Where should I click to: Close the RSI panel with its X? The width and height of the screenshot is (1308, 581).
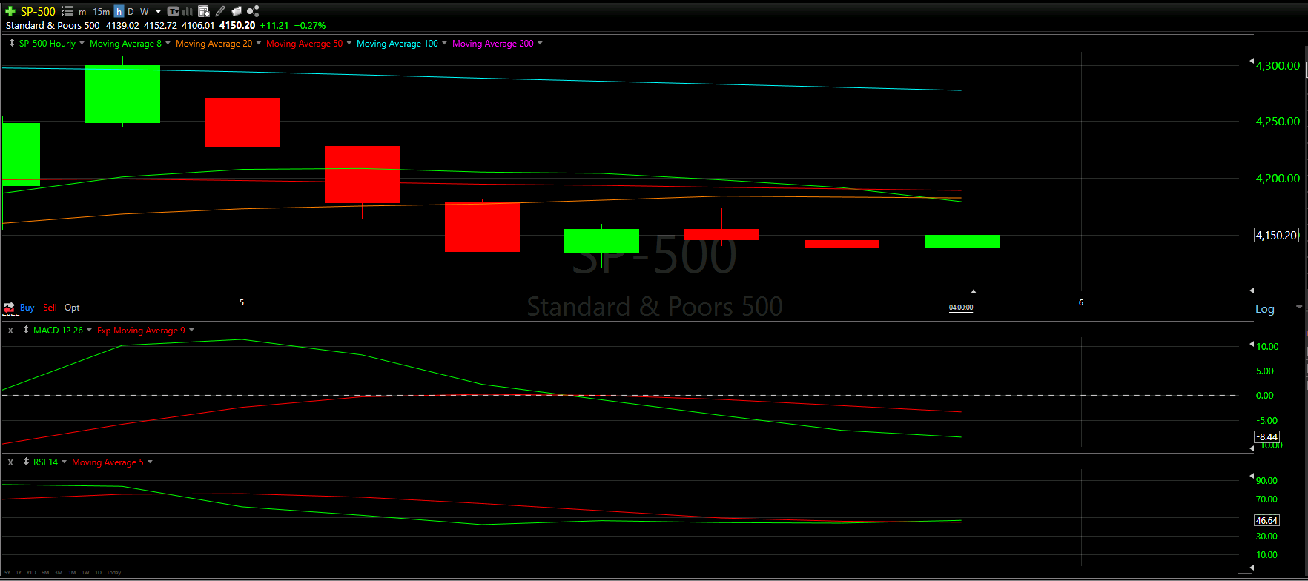click(x=10, y=462)
